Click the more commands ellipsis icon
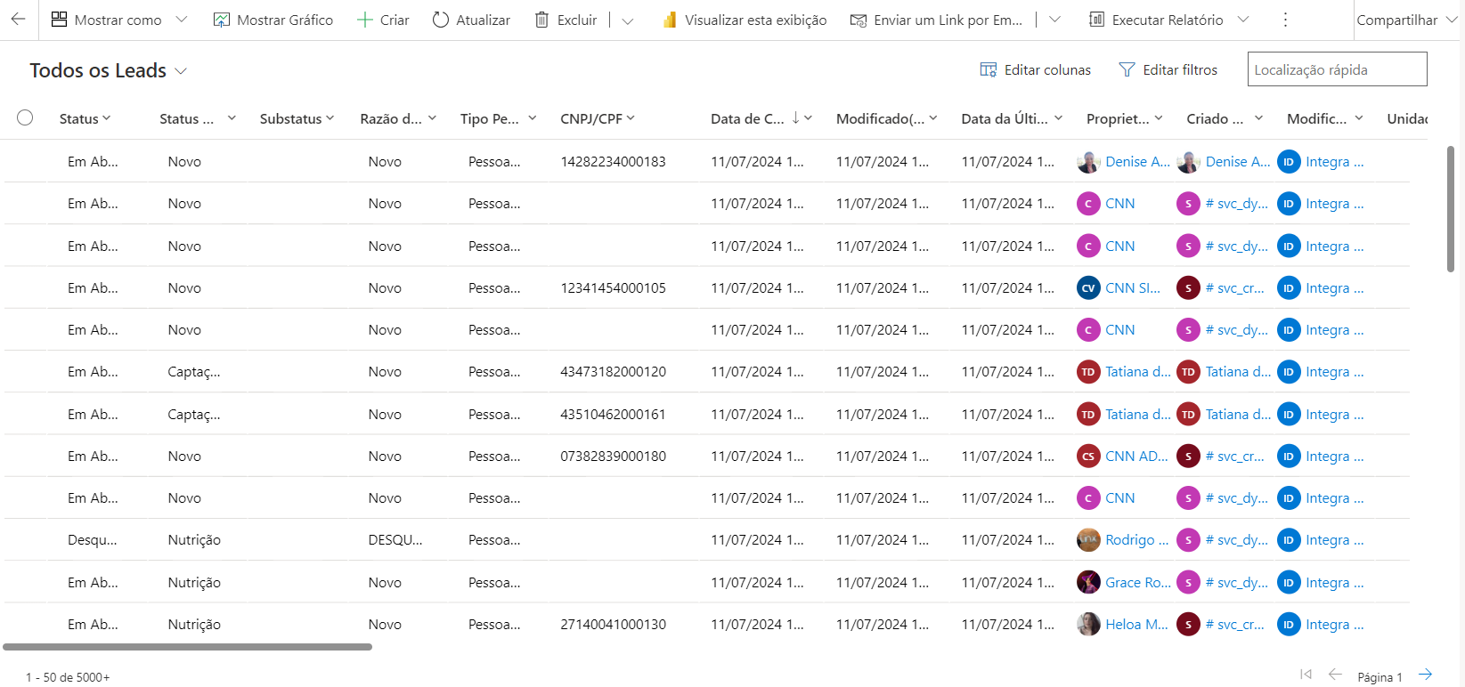Image resolution: width=1465 pixels, height=687 pixels. pyautogui.click(x=1285, y=20)
